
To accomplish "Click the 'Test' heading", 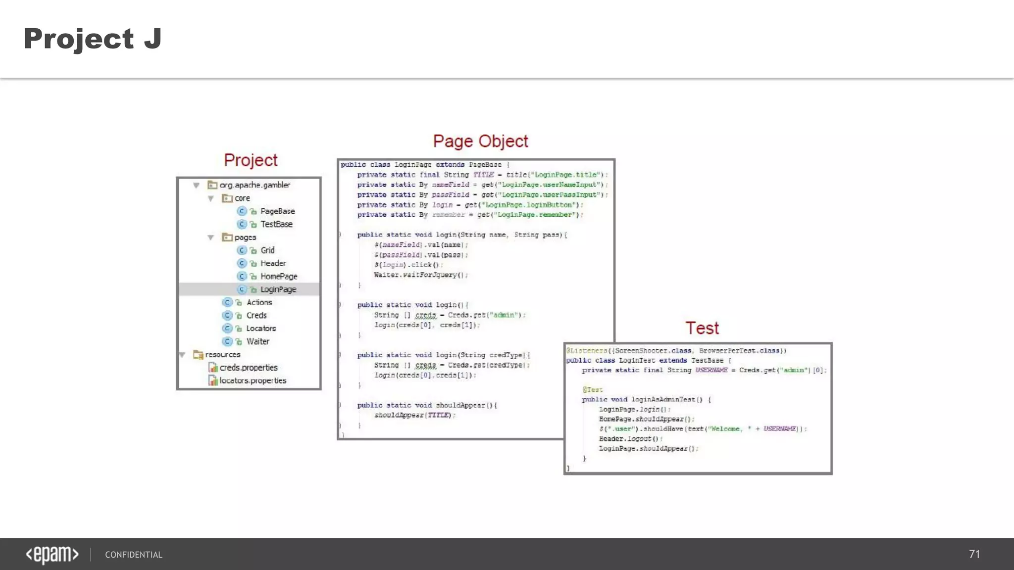I will (702, 328).
